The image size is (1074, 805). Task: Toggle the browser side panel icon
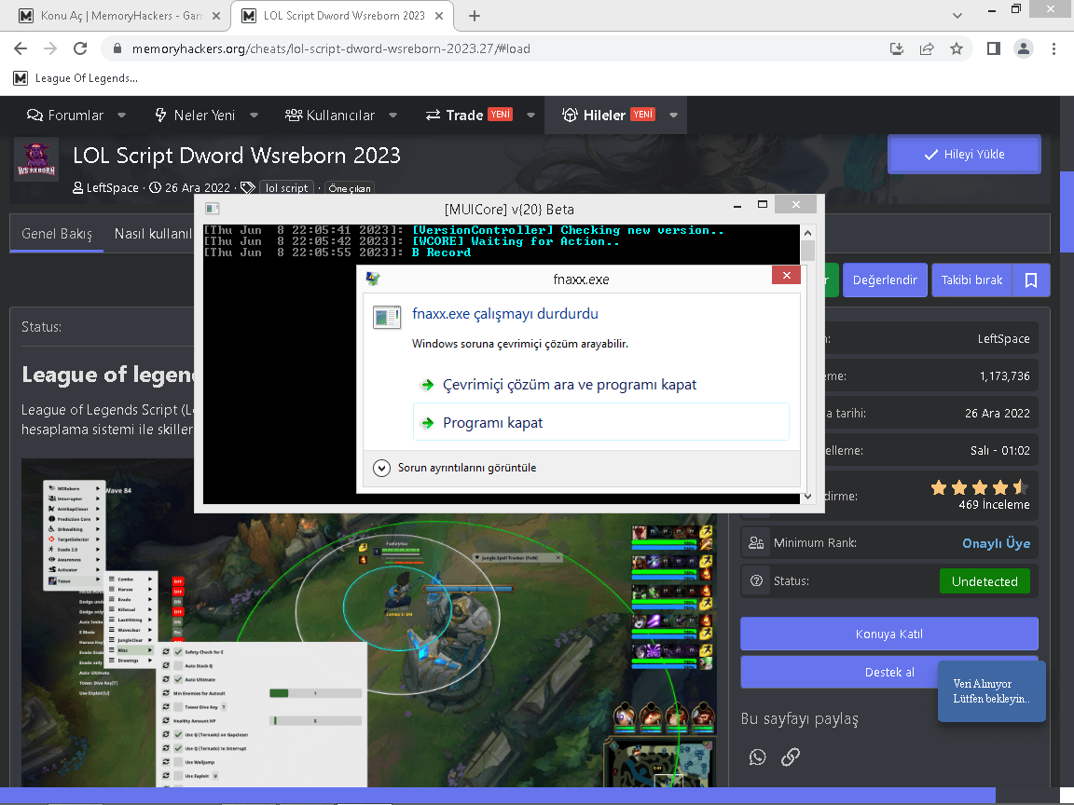pos(993,48)
